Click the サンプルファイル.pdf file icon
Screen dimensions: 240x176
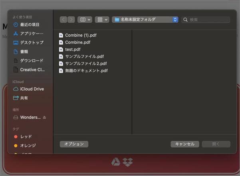point(61,56)
